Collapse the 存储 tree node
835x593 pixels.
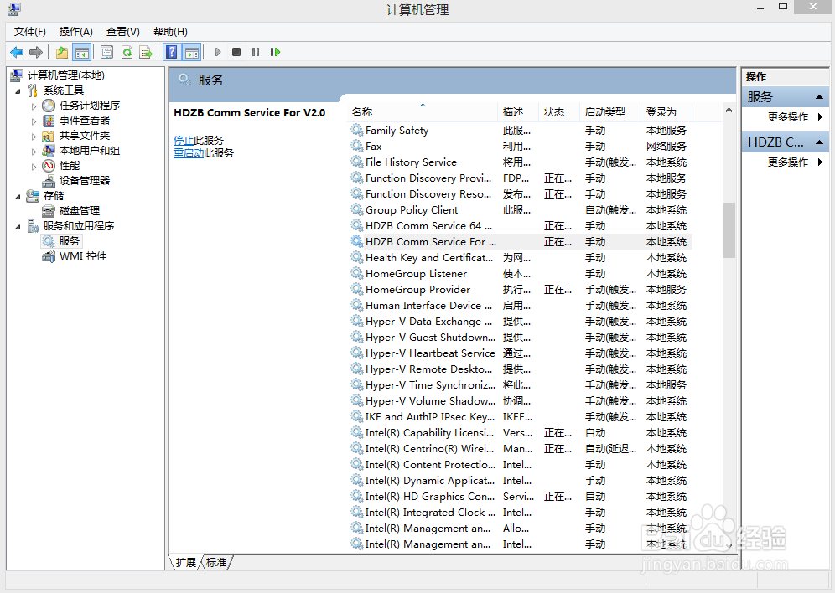(x=18, y=196)
